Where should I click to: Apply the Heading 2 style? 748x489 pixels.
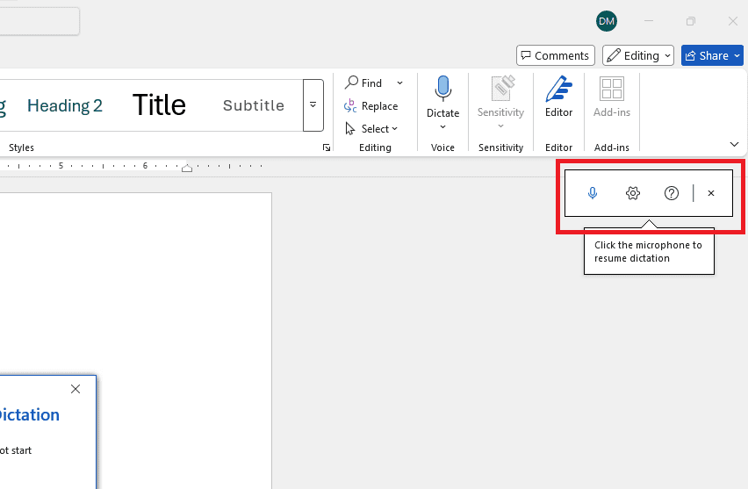coord(64,105)
